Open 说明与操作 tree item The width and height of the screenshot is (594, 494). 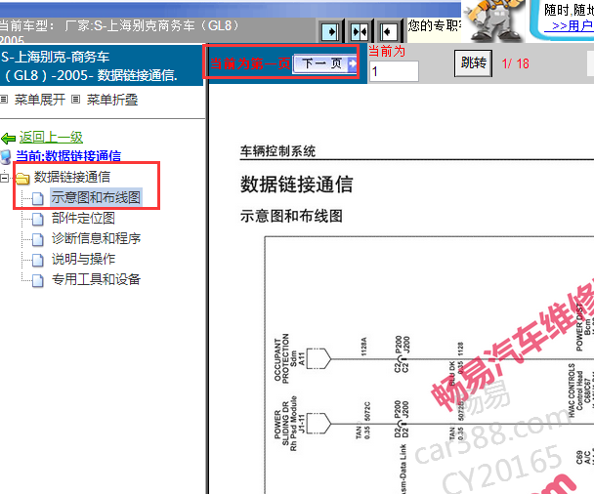[x=83, y=259]
